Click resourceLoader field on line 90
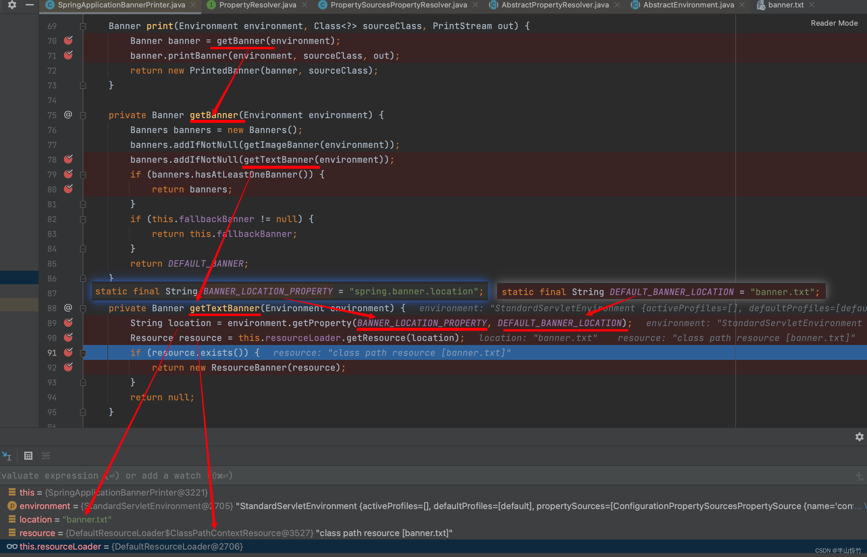The image size is (867, 557). tap(303, 338)
